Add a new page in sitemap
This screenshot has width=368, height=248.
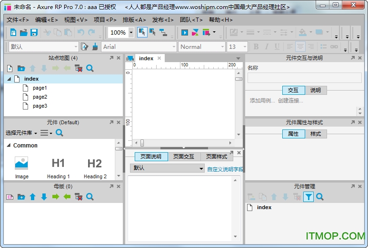tap(10, 68)
